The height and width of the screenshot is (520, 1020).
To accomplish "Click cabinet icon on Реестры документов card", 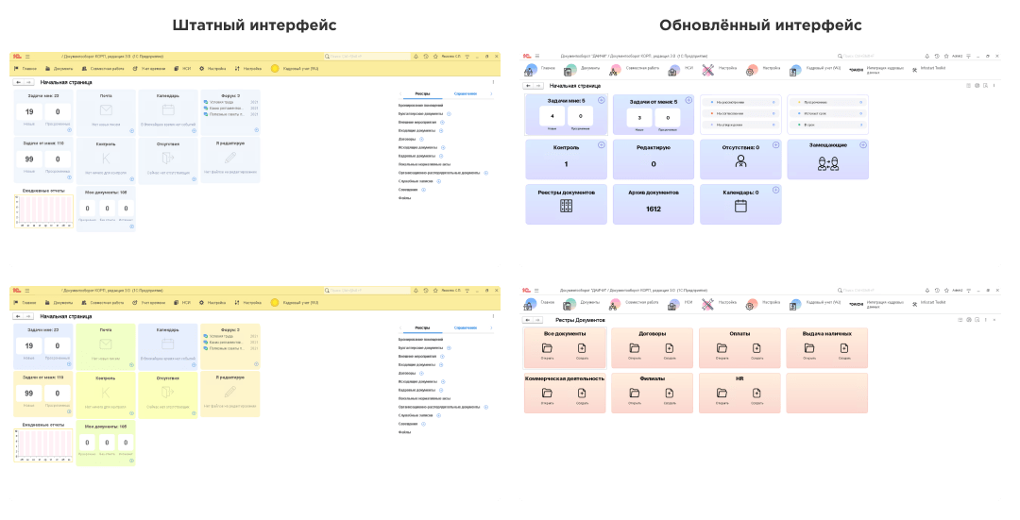I will (x=566, y=206).
